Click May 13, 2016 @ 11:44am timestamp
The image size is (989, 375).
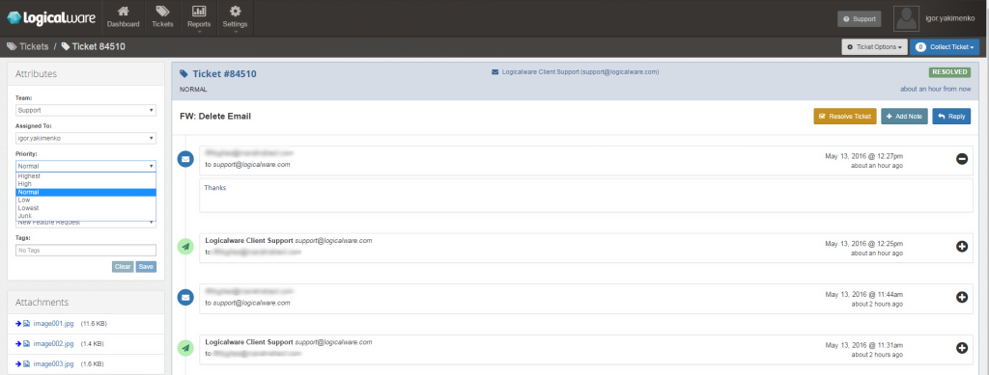[x=863, y=294]
